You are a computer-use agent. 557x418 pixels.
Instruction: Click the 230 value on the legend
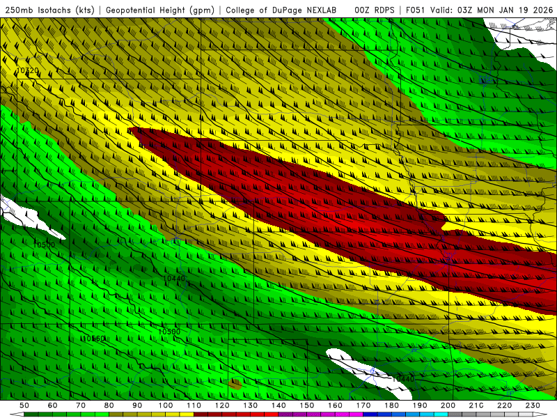coord(533,405)
